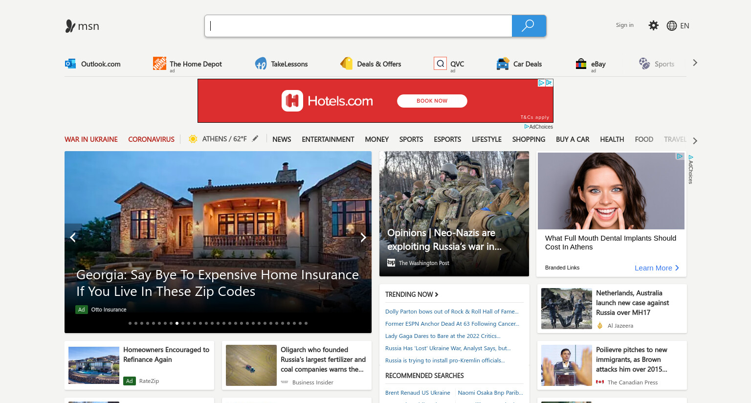Open Lady Gaga 2022 Critics trending link
Image resolution: width=751 pixels, height=403 pixels.
tap(443, 336)
